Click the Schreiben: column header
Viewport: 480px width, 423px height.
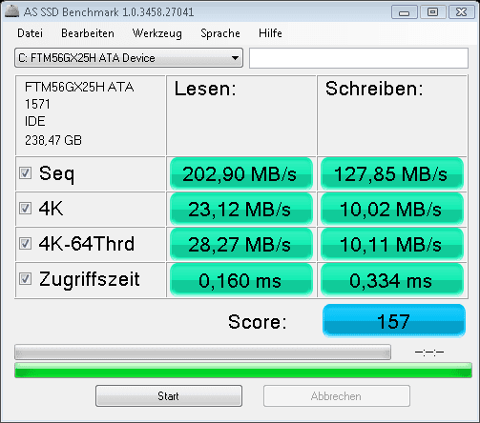[374, 89]
